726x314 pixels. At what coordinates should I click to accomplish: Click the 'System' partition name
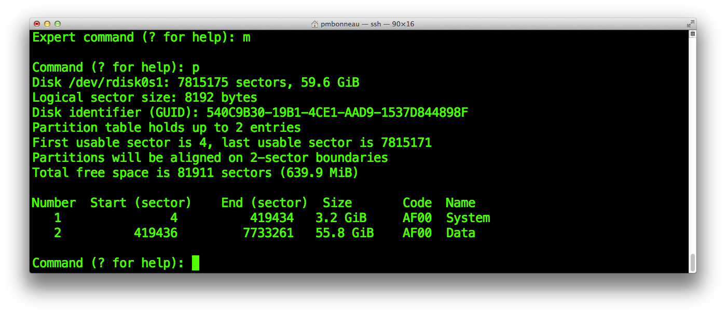pyautogui.click(x=468, y=218)
